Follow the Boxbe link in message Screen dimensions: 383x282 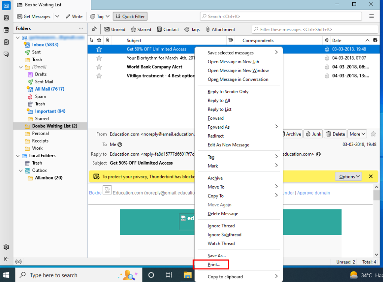pos(95,193)
